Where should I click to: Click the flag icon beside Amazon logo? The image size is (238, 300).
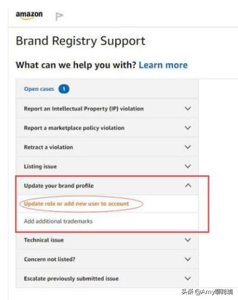[59, 16]
